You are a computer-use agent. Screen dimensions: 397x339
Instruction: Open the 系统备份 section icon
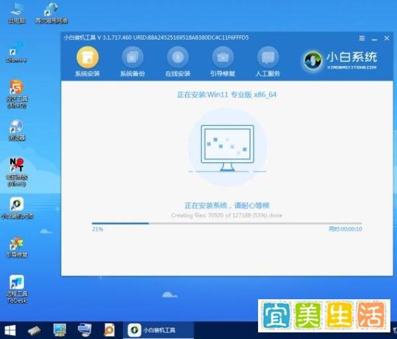[x=132, y=58]
